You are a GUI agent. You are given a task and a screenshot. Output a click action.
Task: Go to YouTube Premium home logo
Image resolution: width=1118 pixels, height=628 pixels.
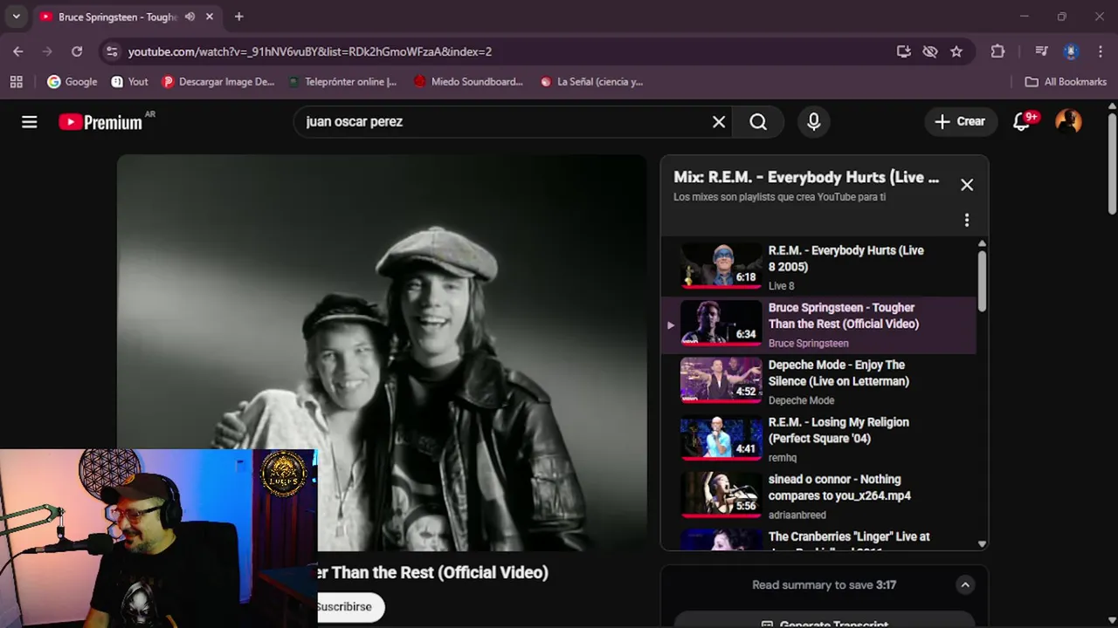(x=100, y=122)
